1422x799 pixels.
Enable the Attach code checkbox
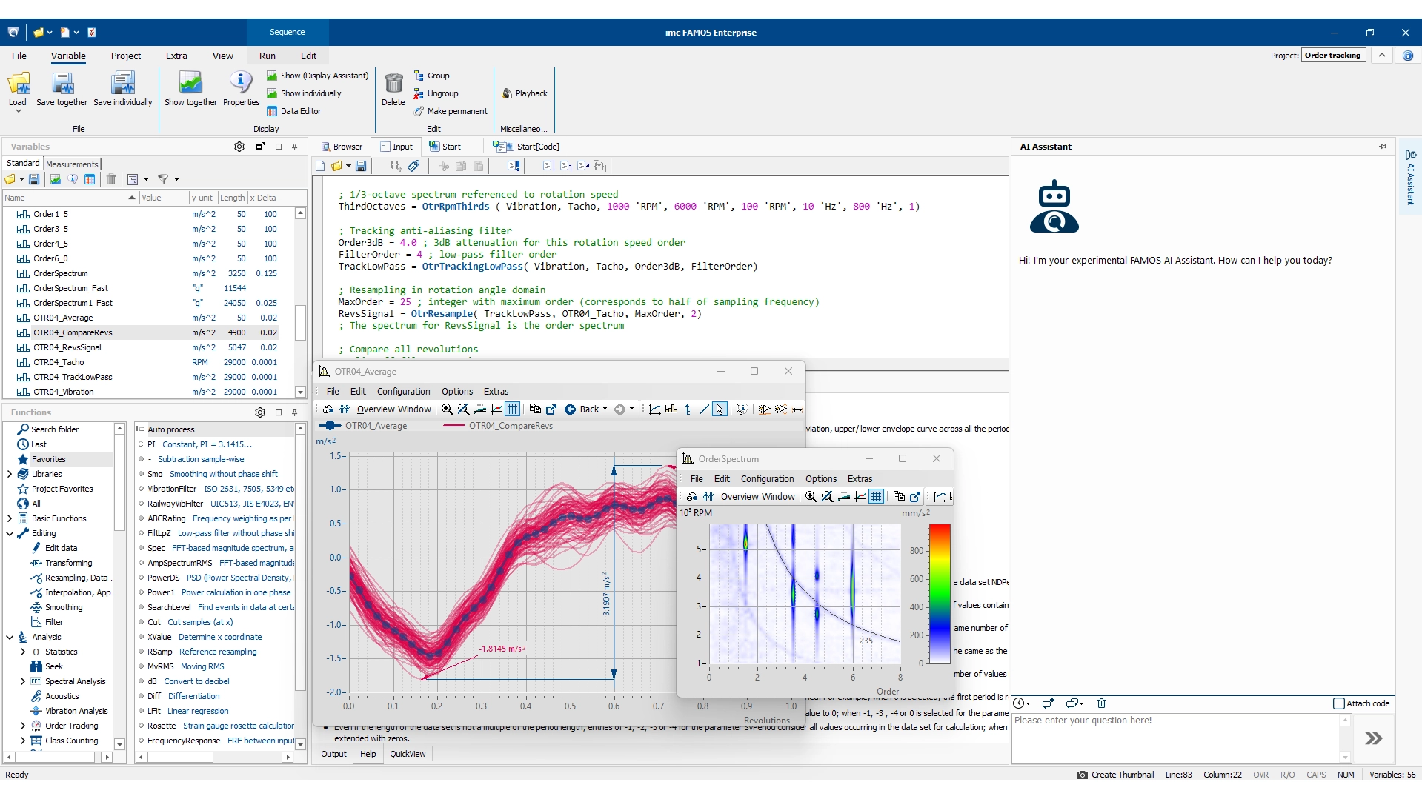[1338, 703]
